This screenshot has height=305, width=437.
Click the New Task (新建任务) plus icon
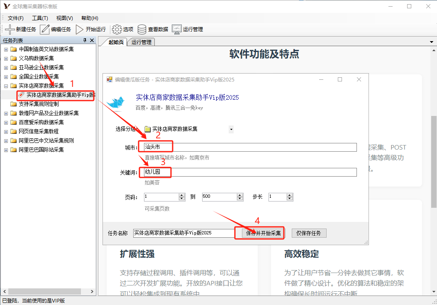click(x=10, y=30)
